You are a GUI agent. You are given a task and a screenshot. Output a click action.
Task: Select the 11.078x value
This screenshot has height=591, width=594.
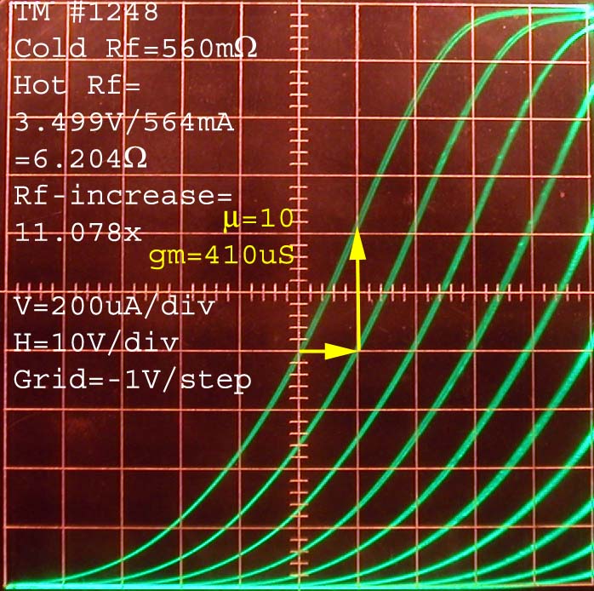pos(77,232)
